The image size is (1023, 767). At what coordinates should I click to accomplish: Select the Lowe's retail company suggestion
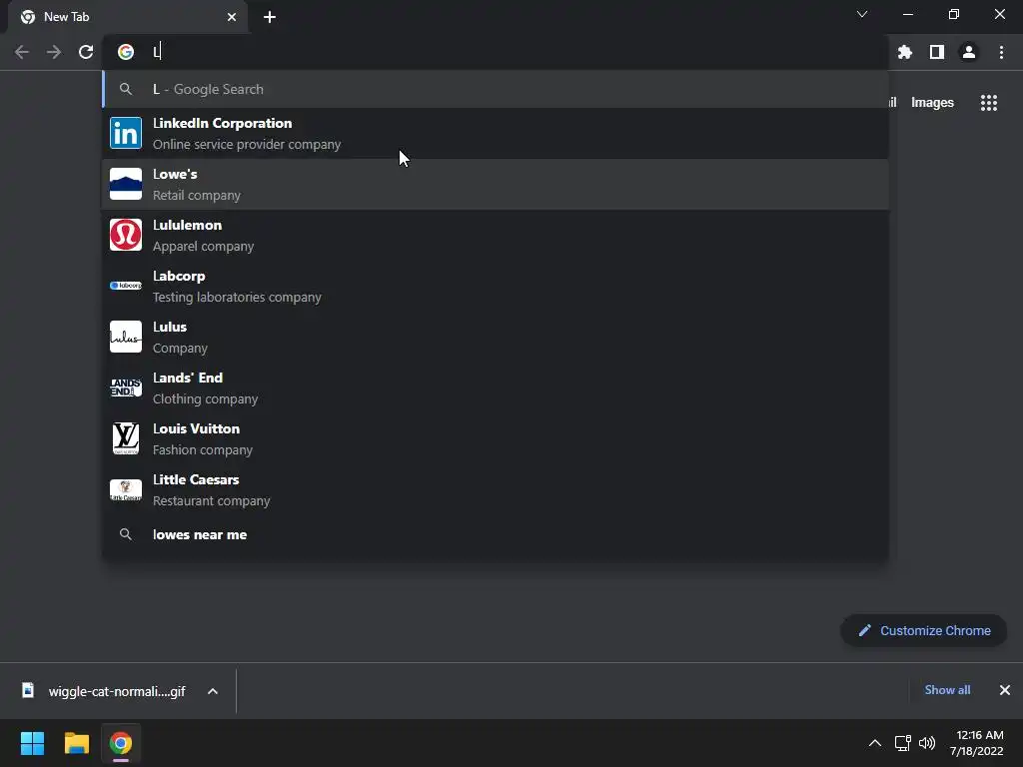click(x=496, y=184)
